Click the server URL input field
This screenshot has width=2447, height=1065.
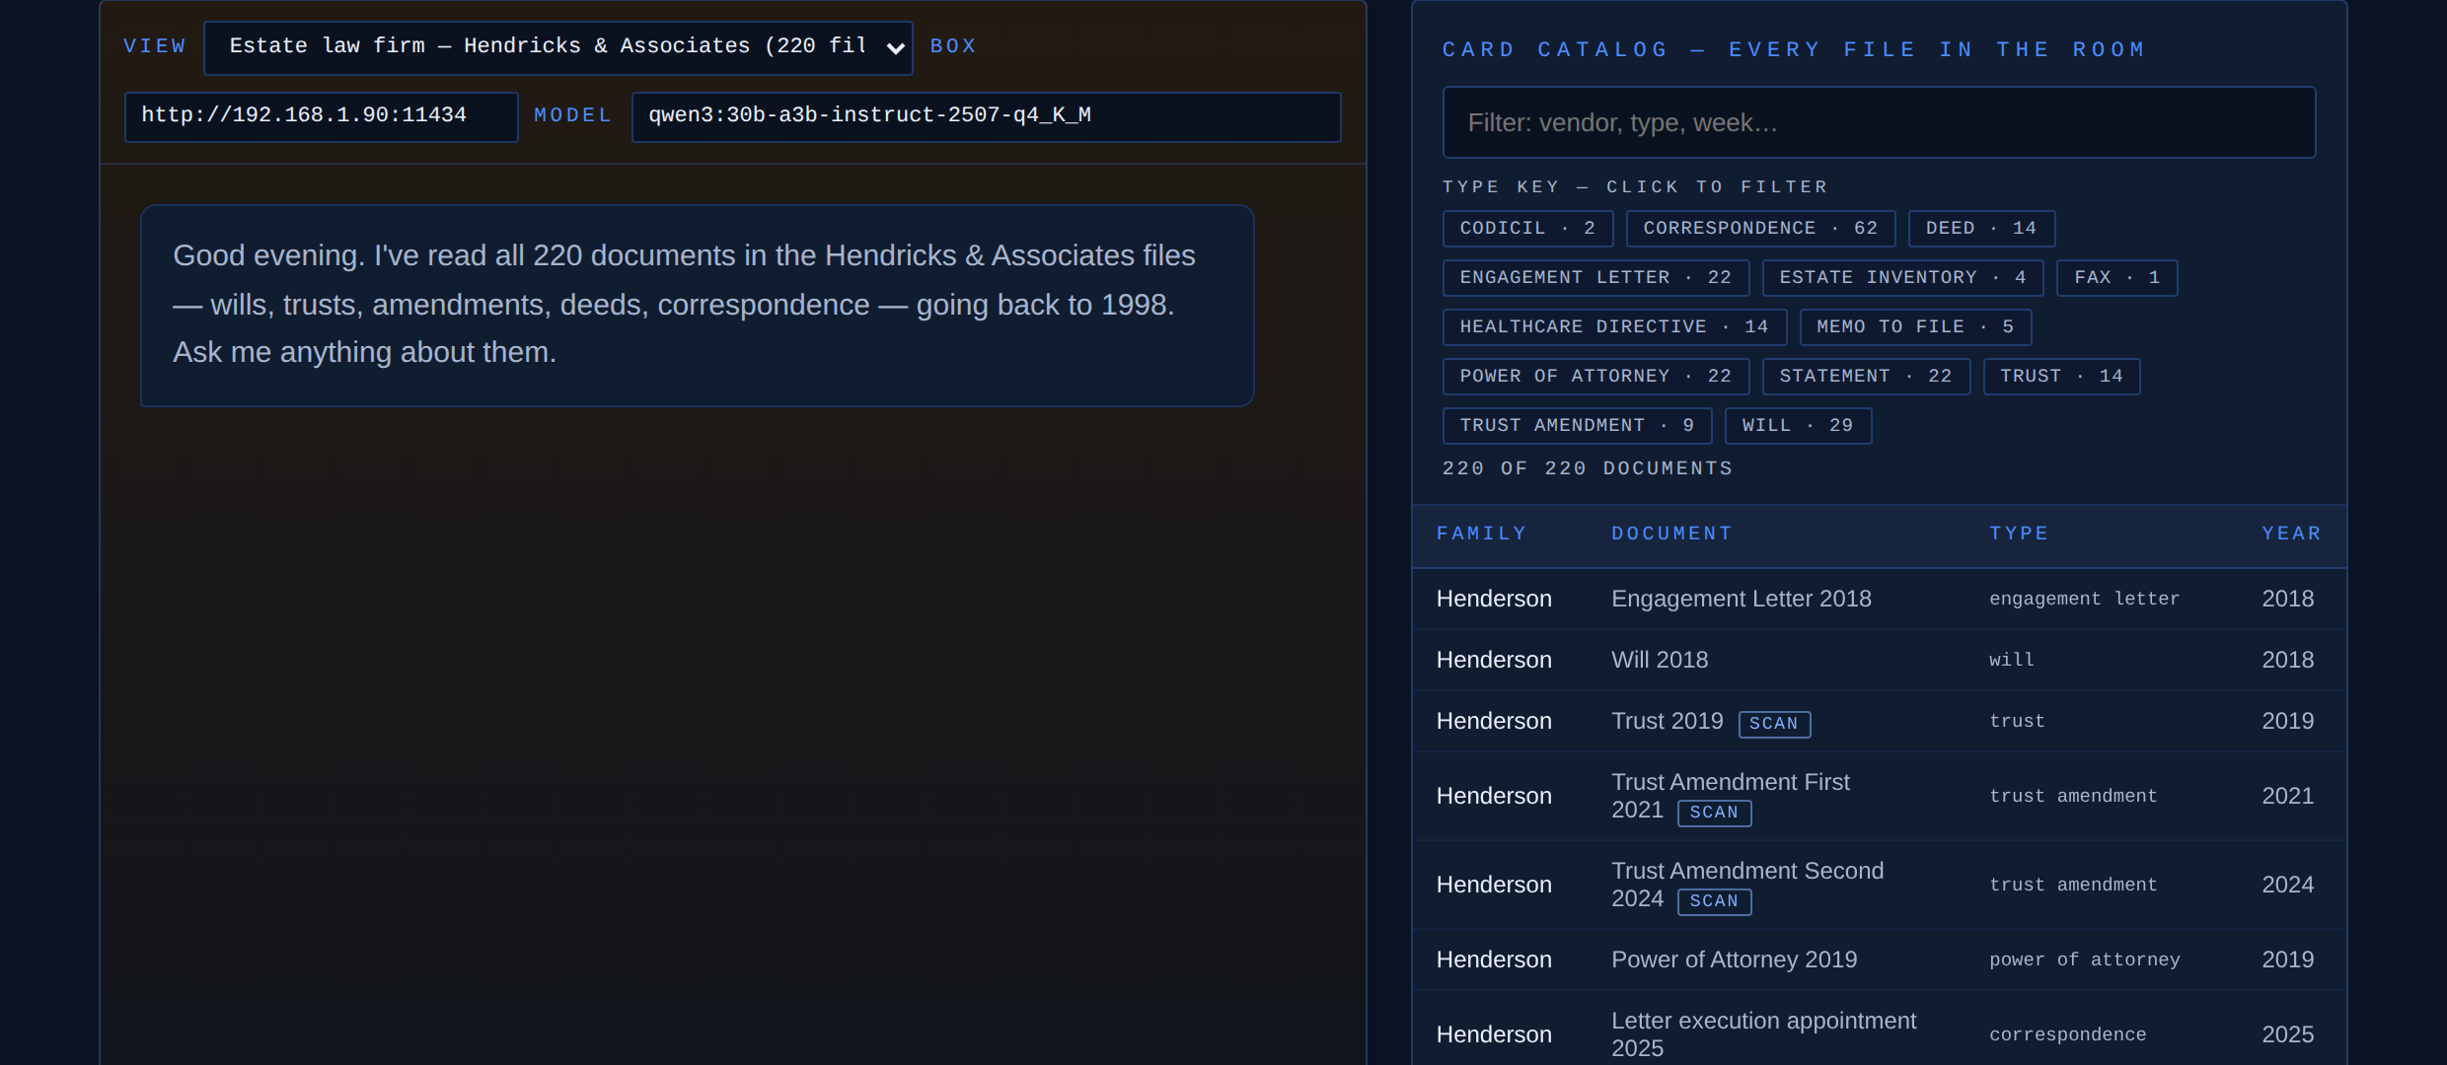[x=321, y=116]
